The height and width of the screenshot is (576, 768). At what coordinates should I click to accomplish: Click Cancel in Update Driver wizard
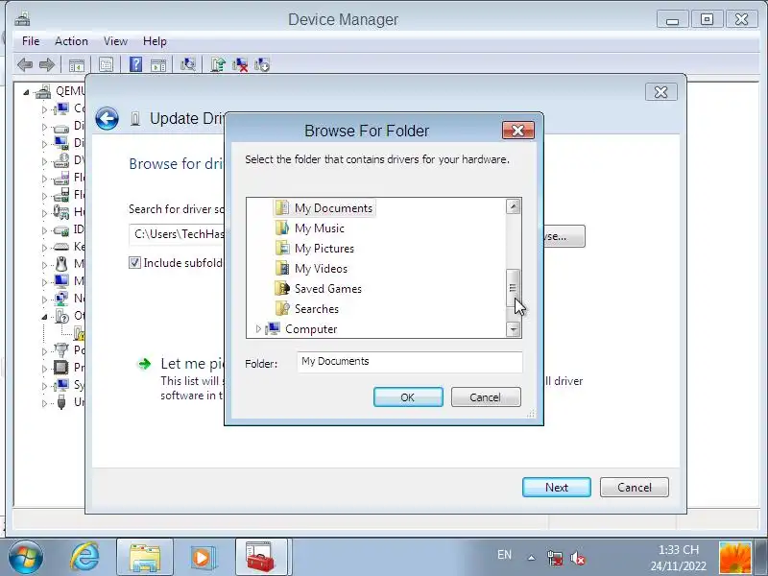pyautogui.click(x=635, y=488)
